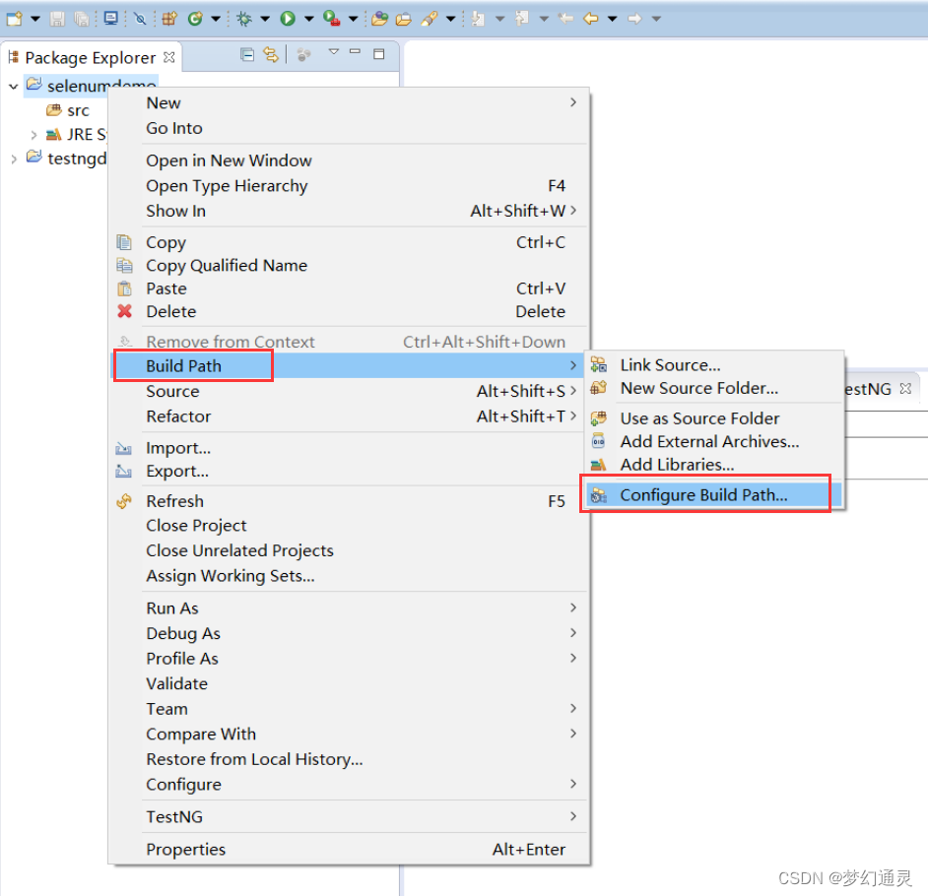The height and width of the screenshot is (896, 928).
Task: Open the New Java Class dropdown arrow
Action: pos(216,19)
